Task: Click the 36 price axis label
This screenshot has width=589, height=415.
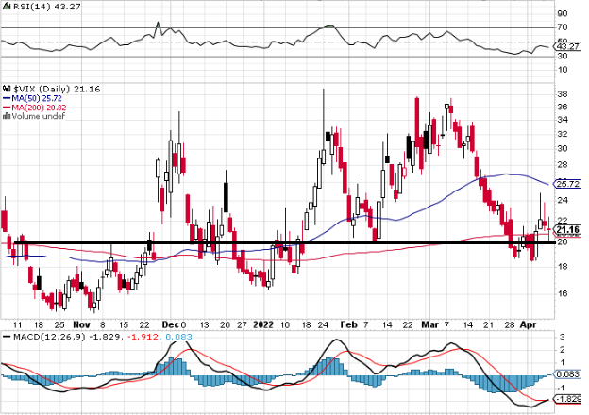Action: (x=563, y=107)
